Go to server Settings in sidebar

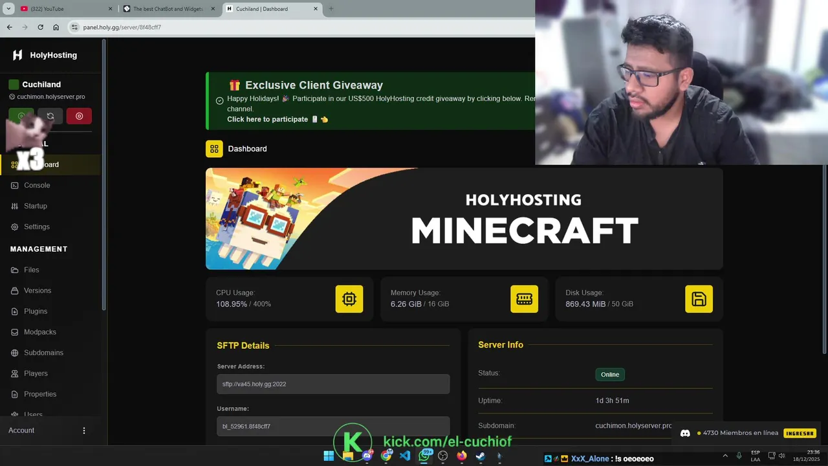coord(37,227)
